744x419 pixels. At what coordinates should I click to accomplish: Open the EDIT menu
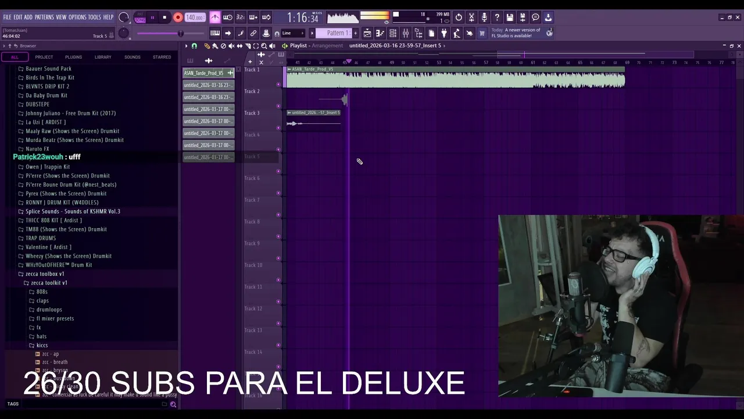coord(18,17)
